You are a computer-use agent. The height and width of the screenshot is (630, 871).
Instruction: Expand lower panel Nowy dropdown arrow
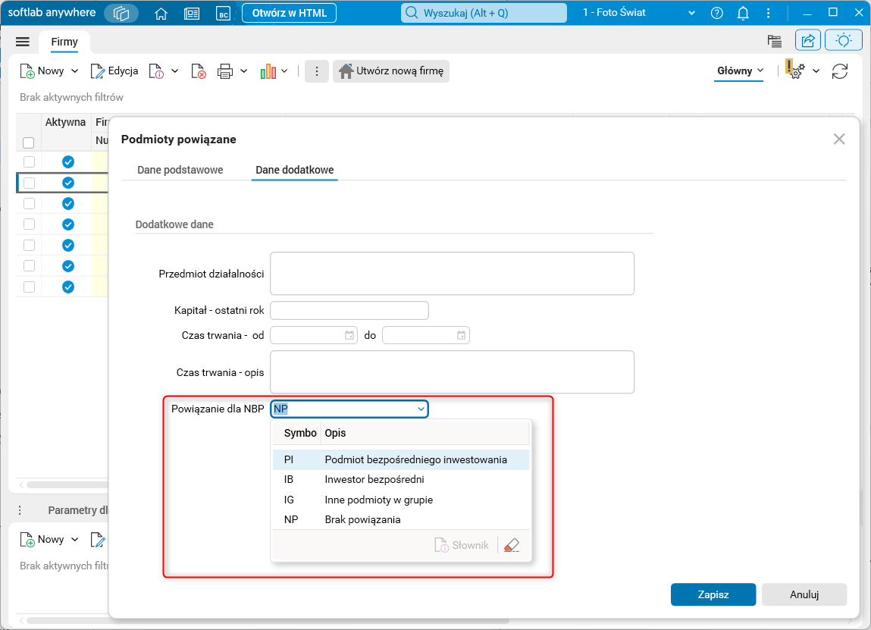point(75,540)
